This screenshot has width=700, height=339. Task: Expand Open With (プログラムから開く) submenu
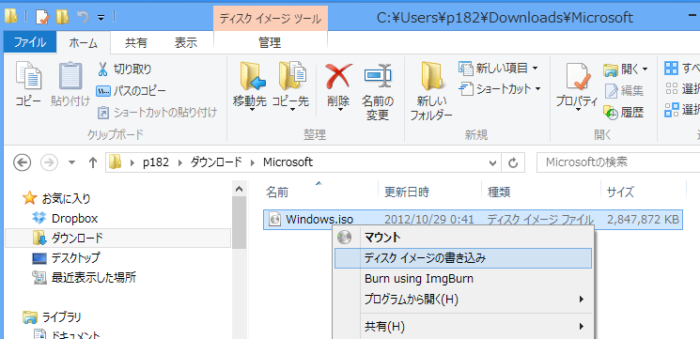click(x=463, y=299)
